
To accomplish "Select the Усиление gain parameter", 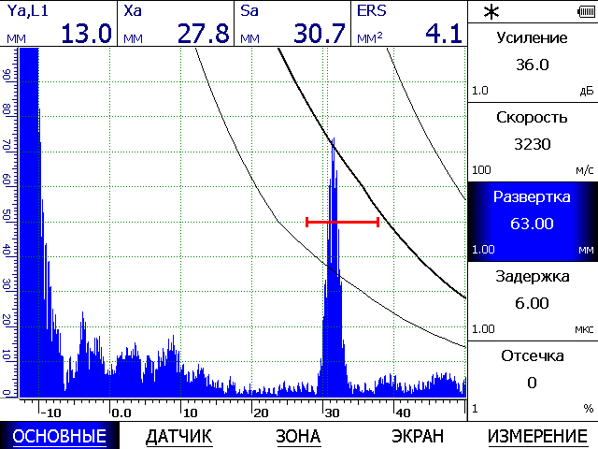I will pyautogui.click(x=533, y=64).
